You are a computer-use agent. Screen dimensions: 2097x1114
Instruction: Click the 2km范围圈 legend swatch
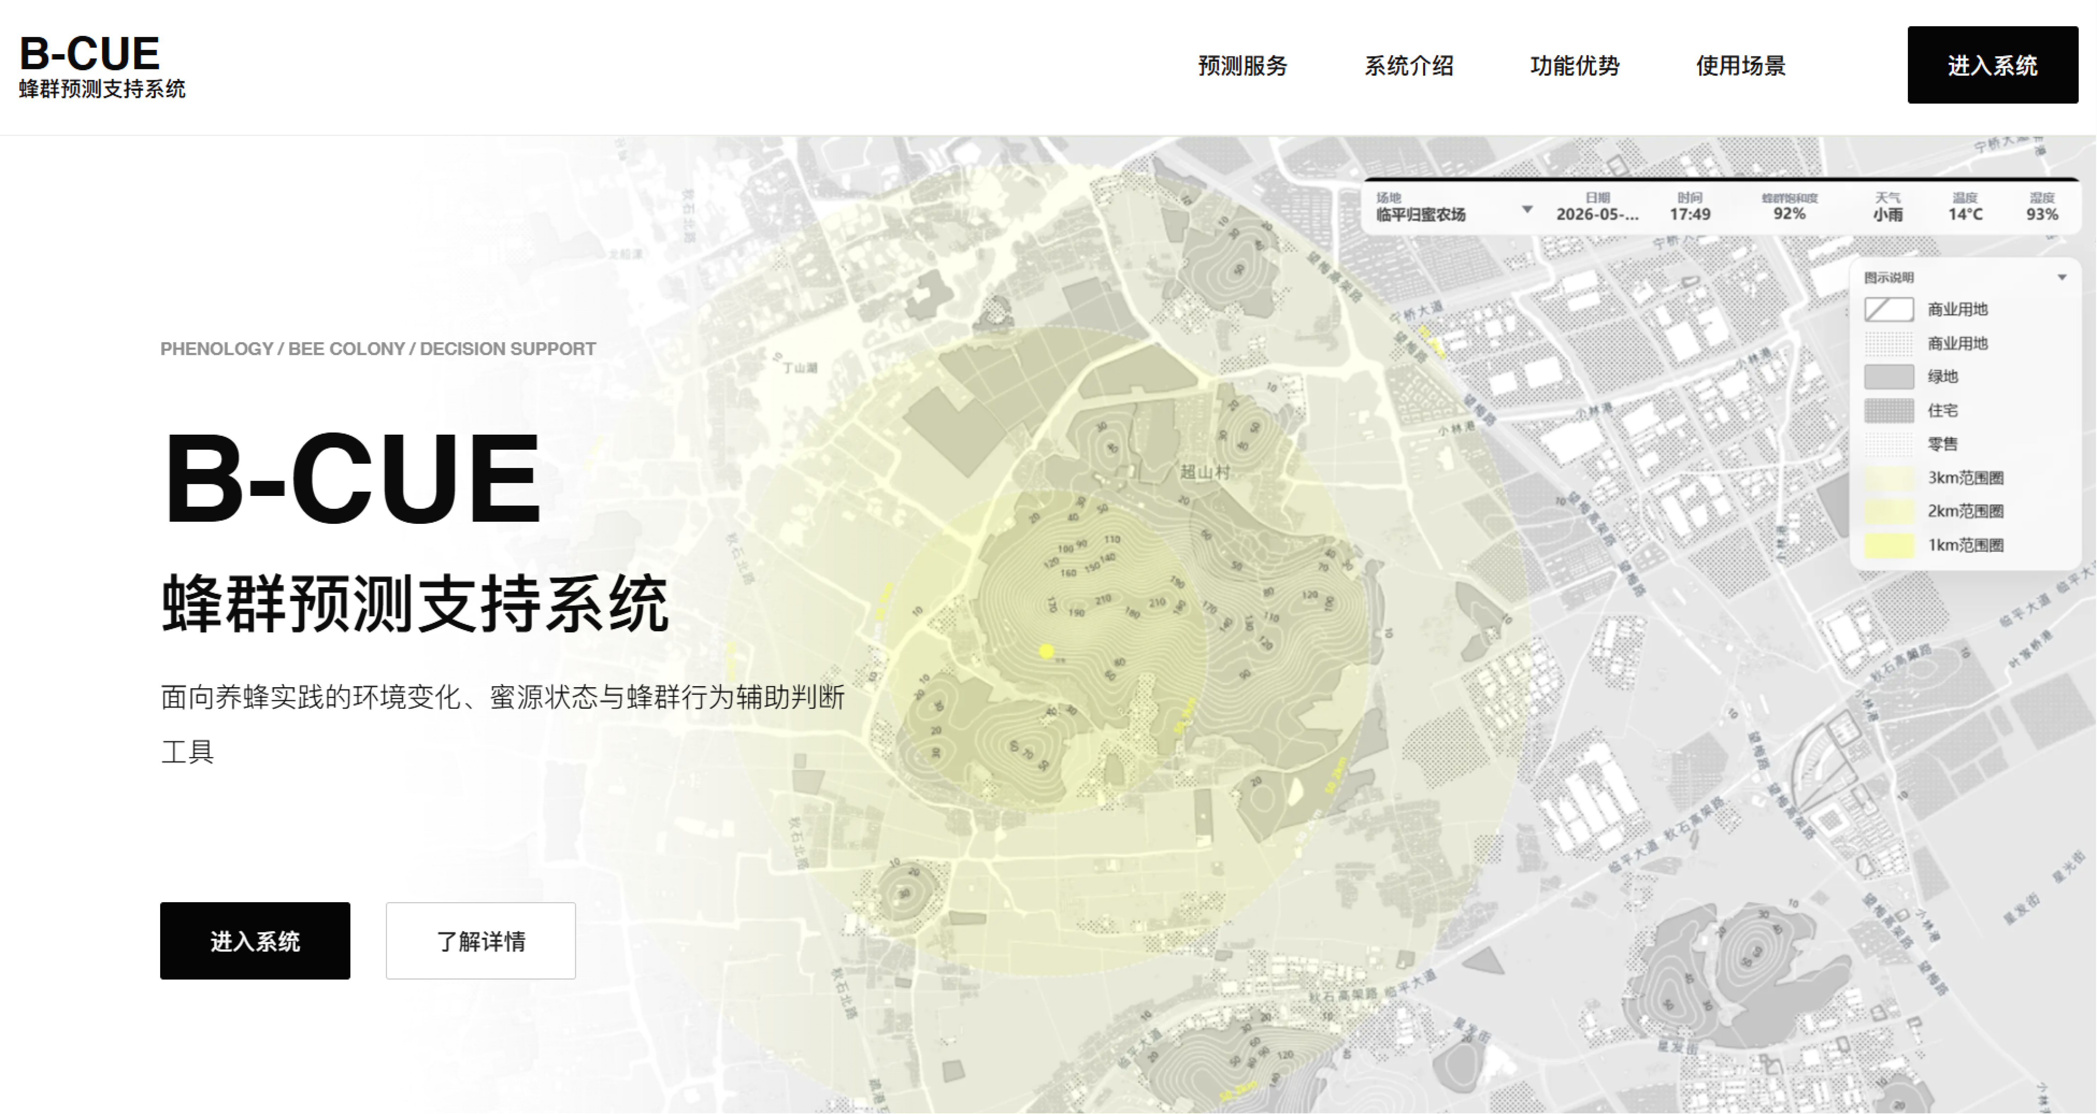[x=1889, y=511]
